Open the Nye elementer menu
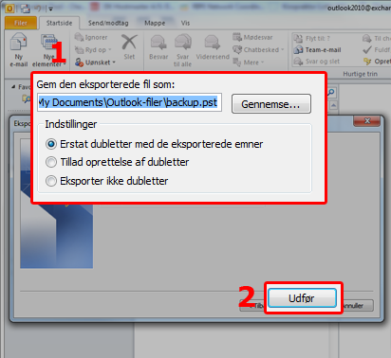 pos(48,50)
